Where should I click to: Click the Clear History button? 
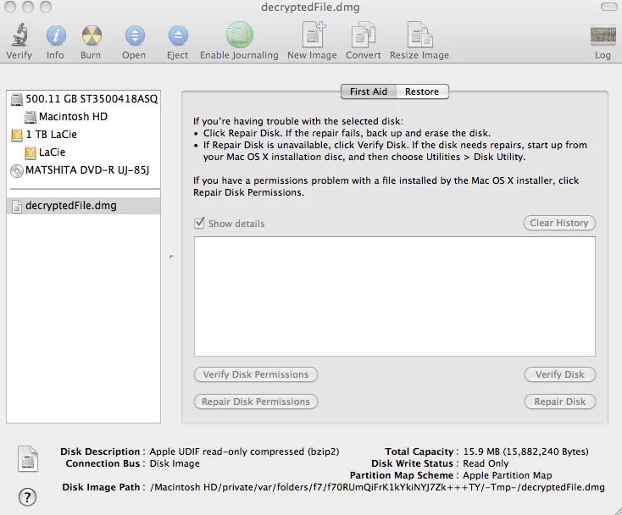[559, 223]
